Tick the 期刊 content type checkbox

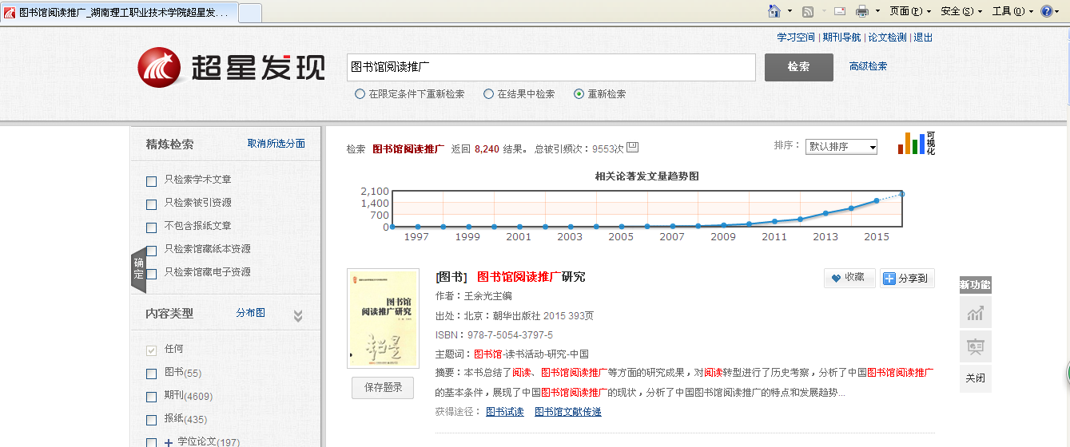pyautogui.click(x=152, y=397)
